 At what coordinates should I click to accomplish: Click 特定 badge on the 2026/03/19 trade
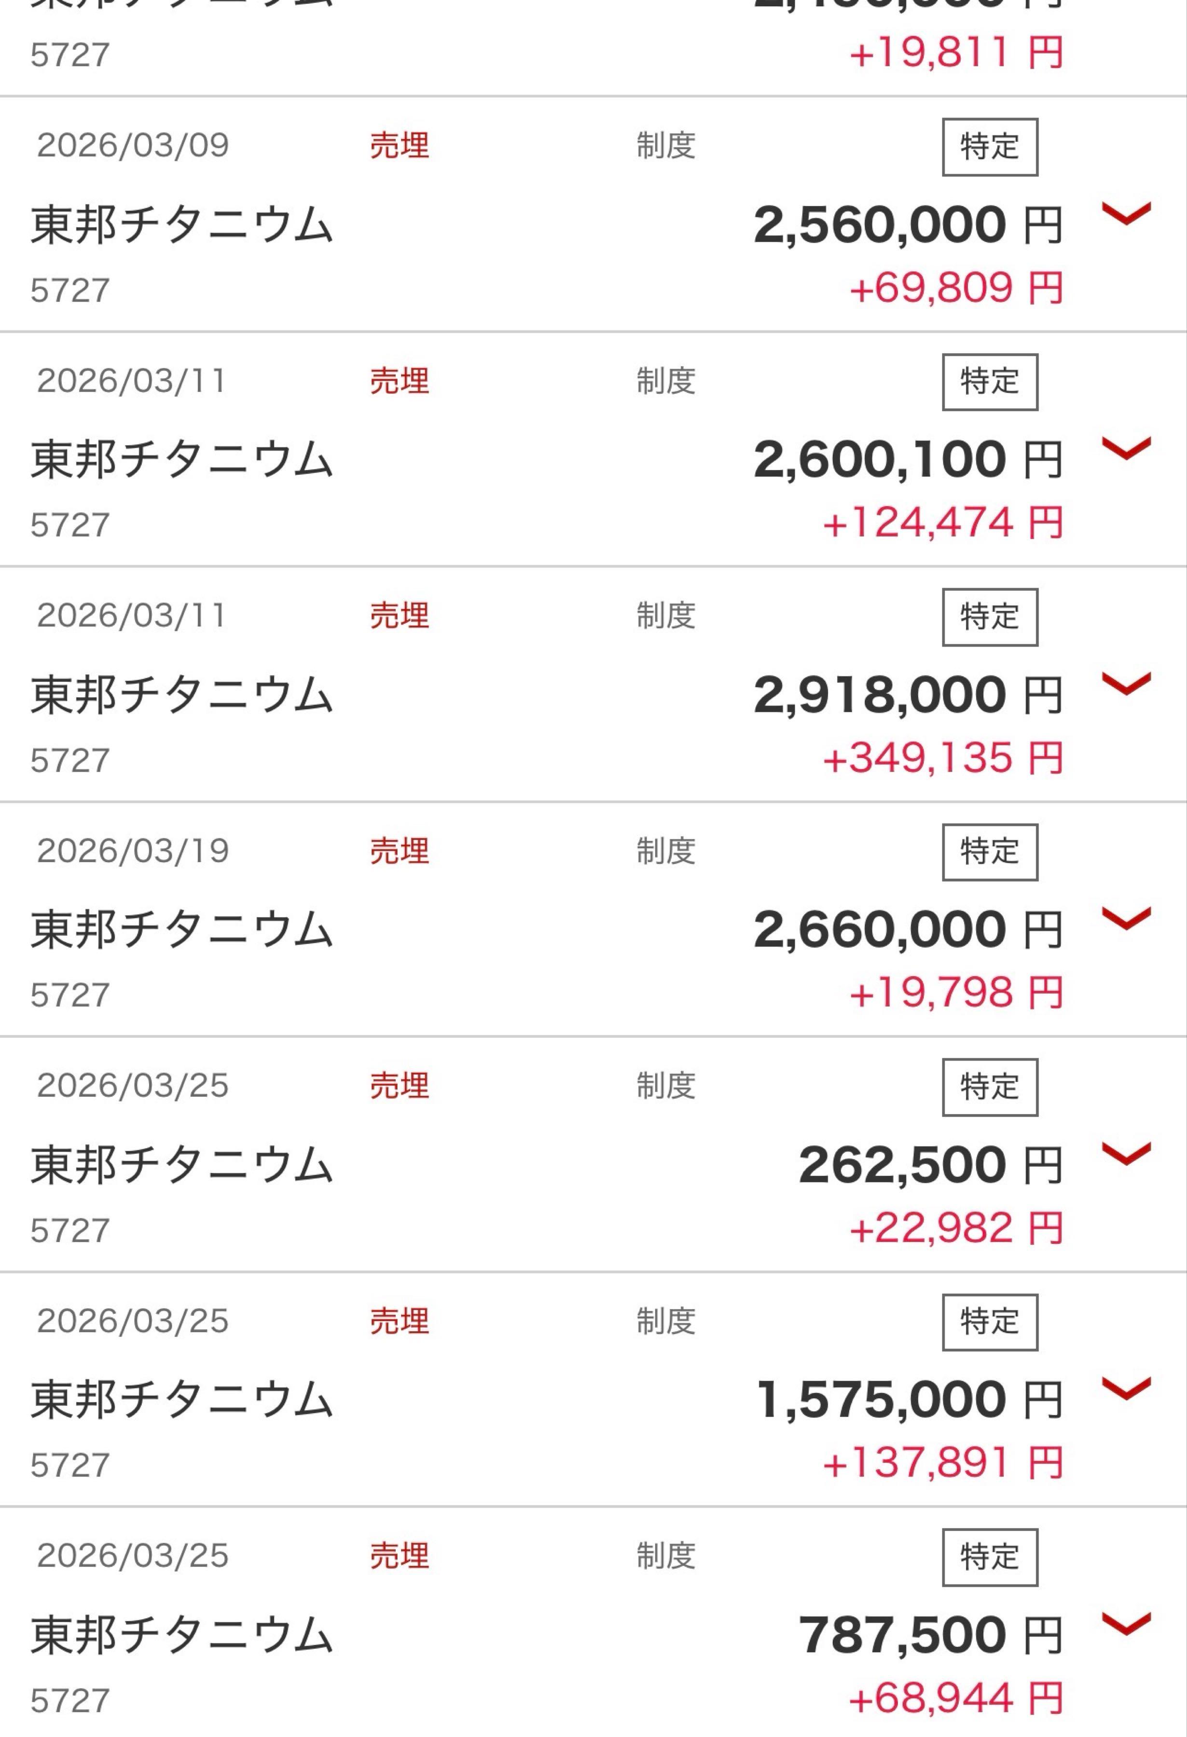point(989,852)
